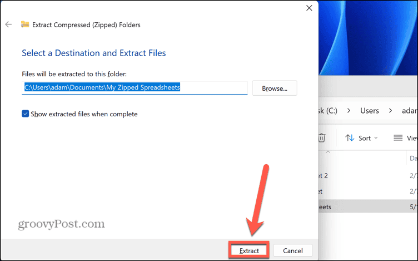Click the delete trash icon in File Explorer
The width and height of the screenshot is (418, 261).
pos(322,138)
